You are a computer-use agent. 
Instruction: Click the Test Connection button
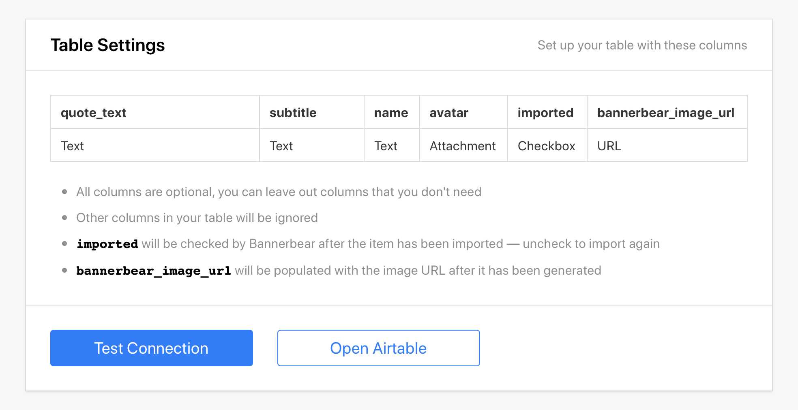151,348
